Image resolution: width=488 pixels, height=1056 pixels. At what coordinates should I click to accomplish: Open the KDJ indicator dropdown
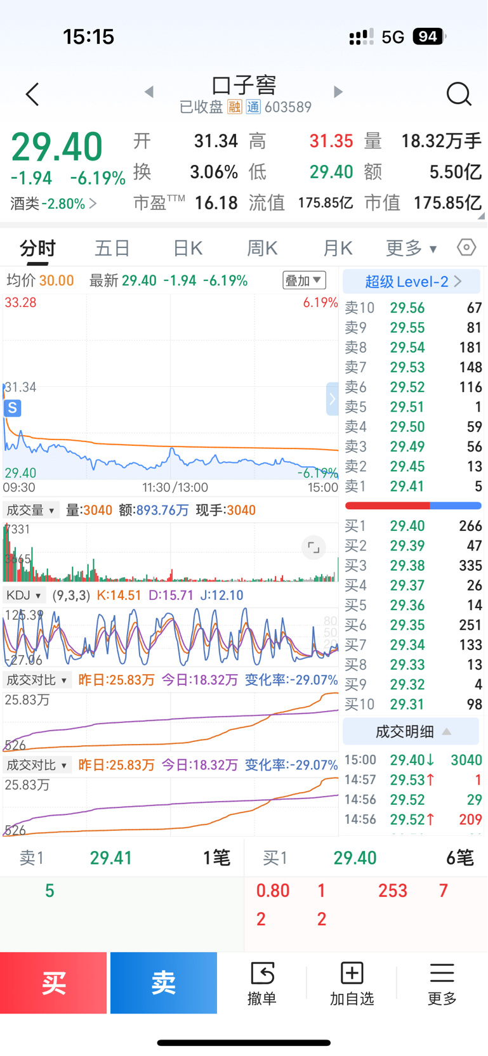(x=24, y=595)
